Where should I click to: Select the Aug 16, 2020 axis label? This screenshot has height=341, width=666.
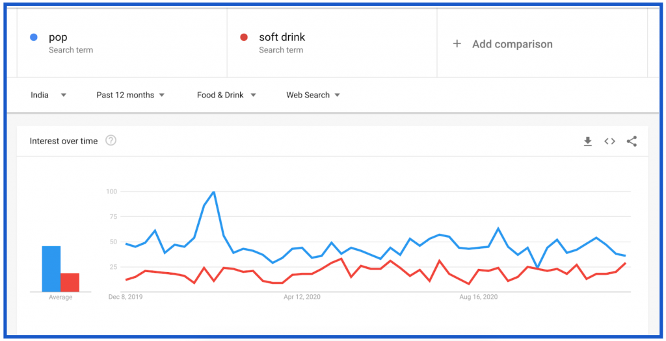point(478,297)
